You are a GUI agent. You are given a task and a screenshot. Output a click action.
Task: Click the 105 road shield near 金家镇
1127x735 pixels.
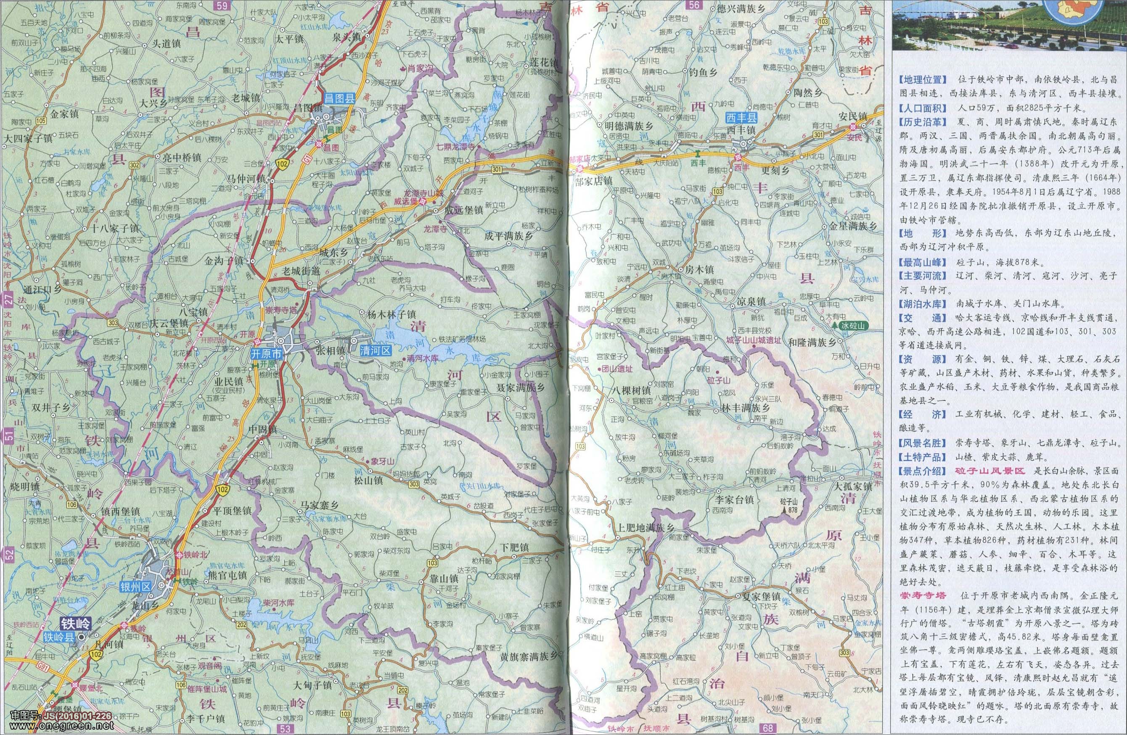tap(42, 121)
